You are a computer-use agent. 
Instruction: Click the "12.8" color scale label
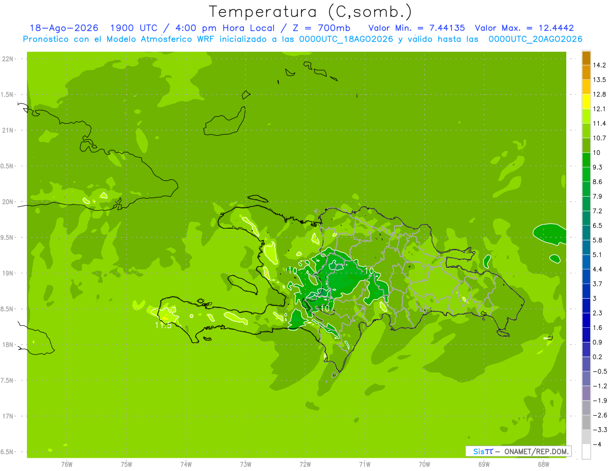pyautogui.click(x=600, y=95)
